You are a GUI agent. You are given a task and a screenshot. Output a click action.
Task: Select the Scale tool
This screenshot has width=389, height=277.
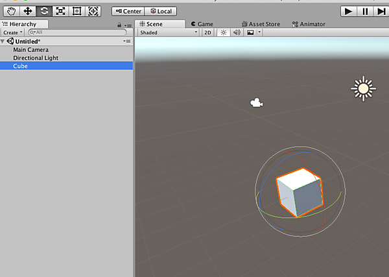point(60,11)
